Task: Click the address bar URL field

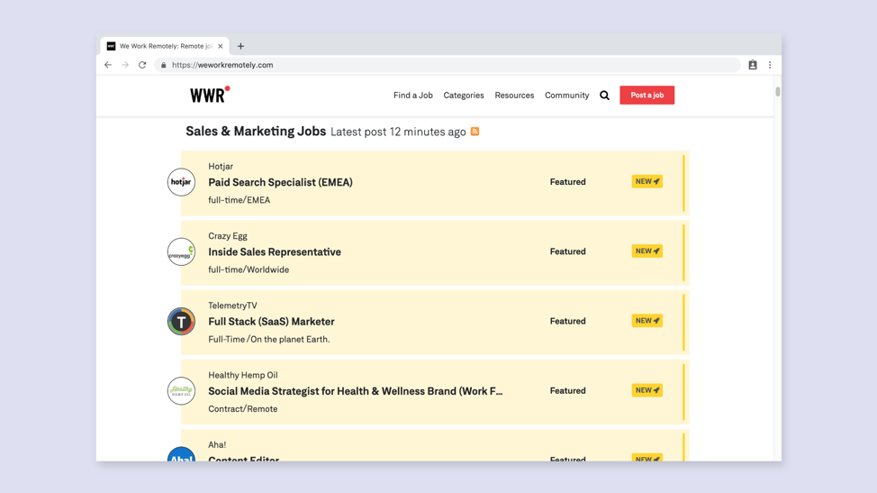Action: click(450, 65)
